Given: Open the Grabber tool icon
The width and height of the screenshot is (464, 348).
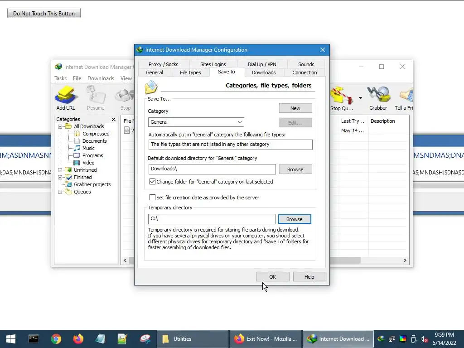Looking at the screenshot, I should 378,98.
